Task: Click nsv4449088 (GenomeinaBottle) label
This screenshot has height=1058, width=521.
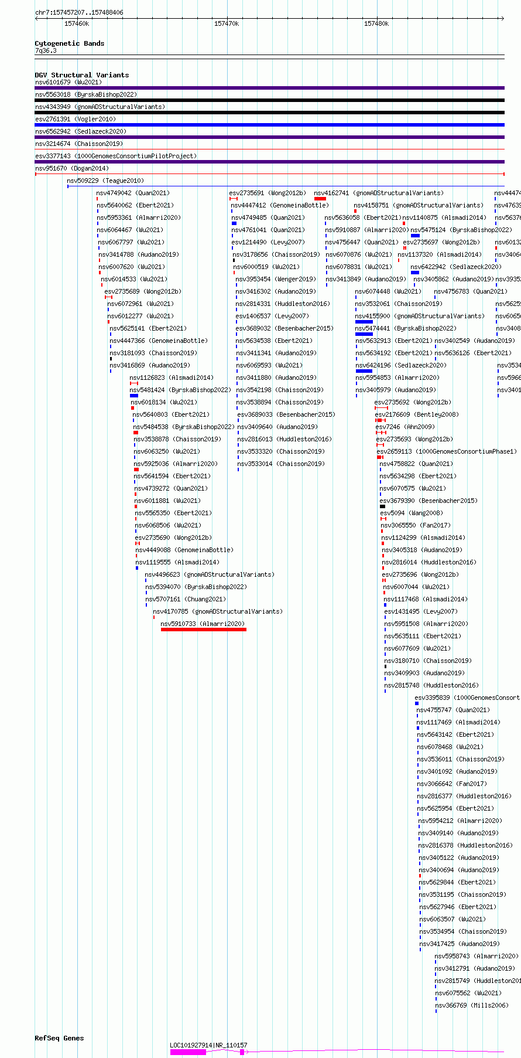Action: tap(184, 550)
